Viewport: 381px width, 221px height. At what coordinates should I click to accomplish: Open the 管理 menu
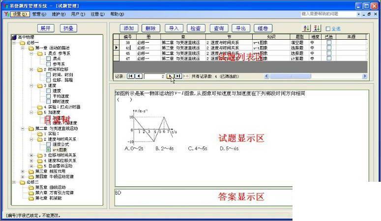coord(39,14)
